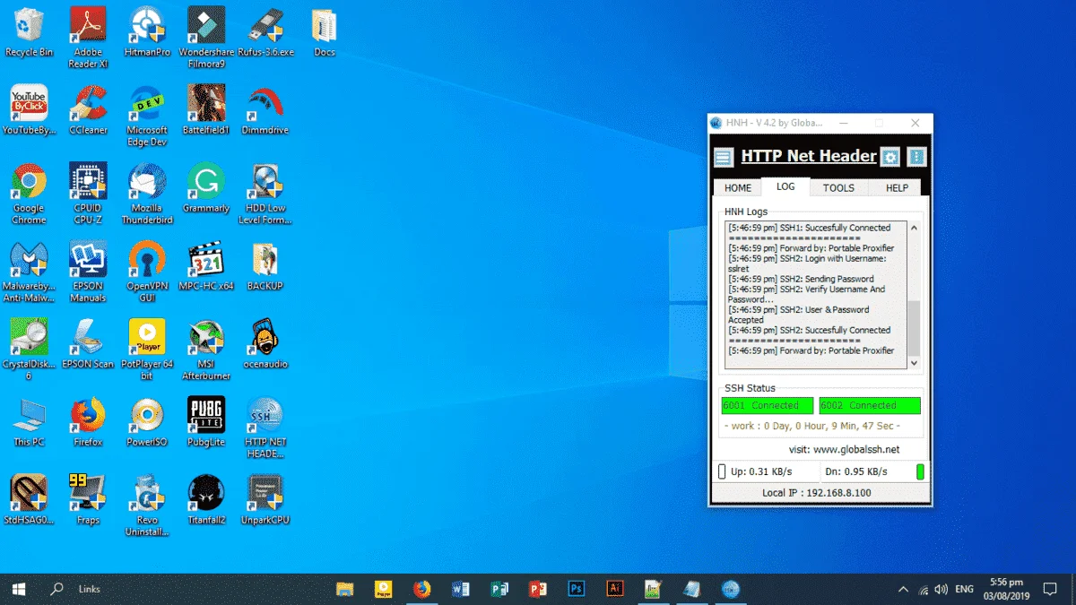
Task: Open the TOOLS tab
Action: point(839,188)
